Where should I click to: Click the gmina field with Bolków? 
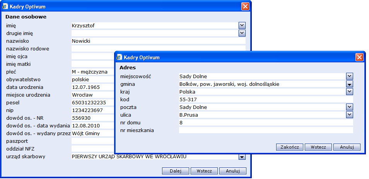click(x=262, y=84)
